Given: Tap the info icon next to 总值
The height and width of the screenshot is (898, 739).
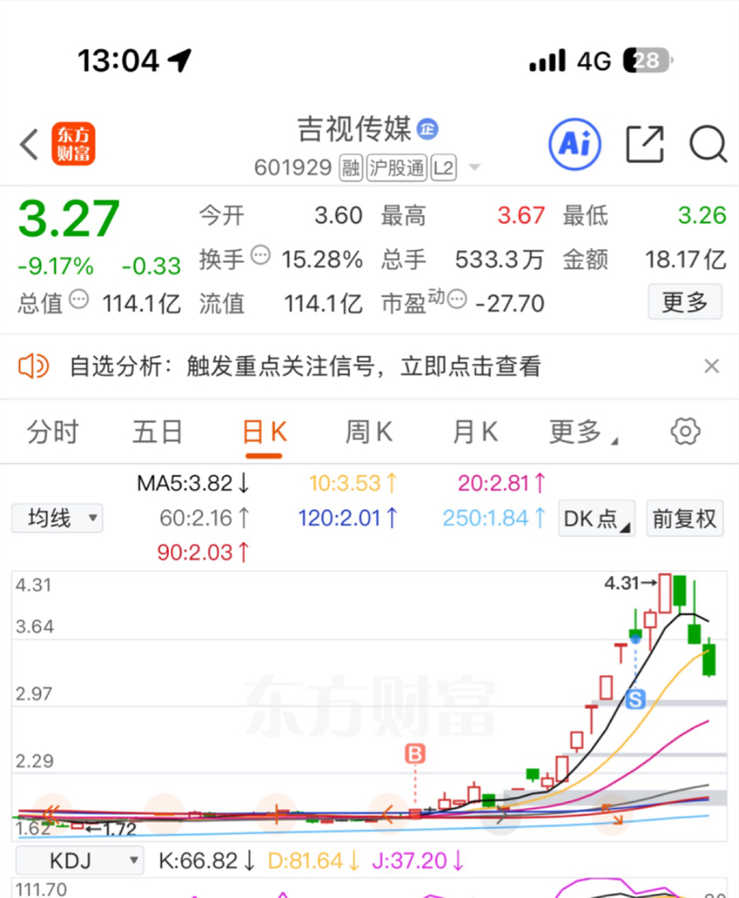Looking at the screenshot, I should [79, 299].
